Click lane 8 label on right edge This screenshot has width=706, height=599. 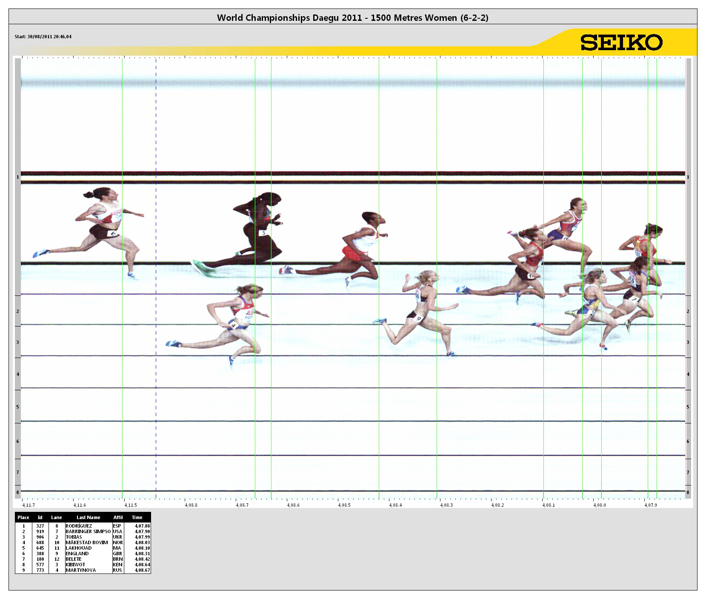tap(688, 492)
